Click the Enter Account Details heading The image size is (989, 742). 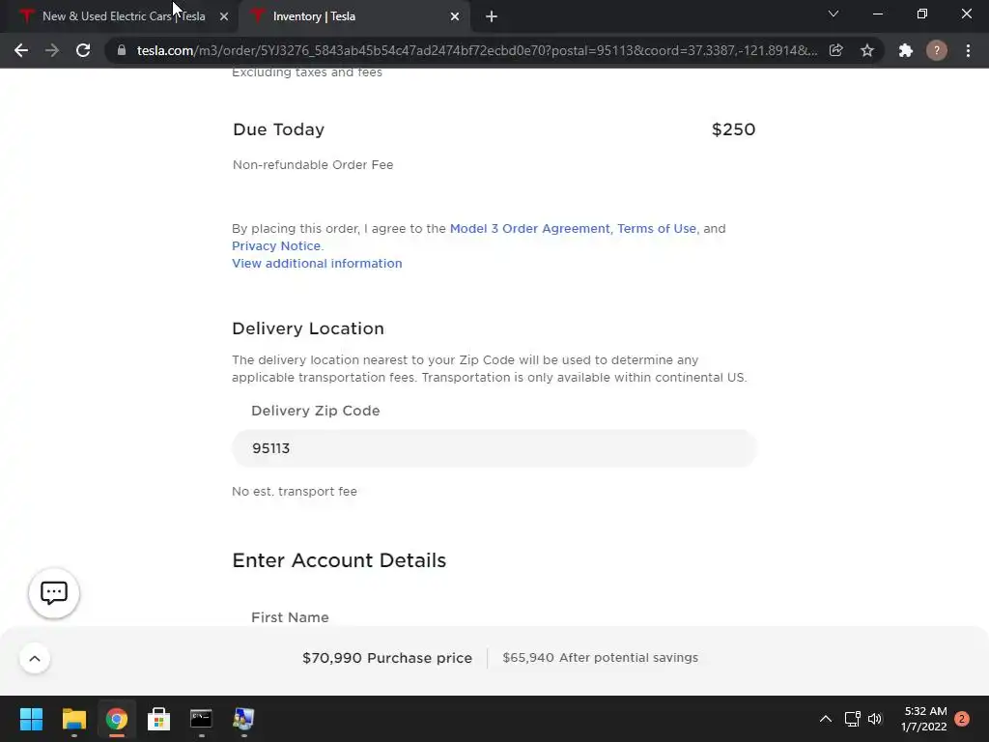[339, 560]
